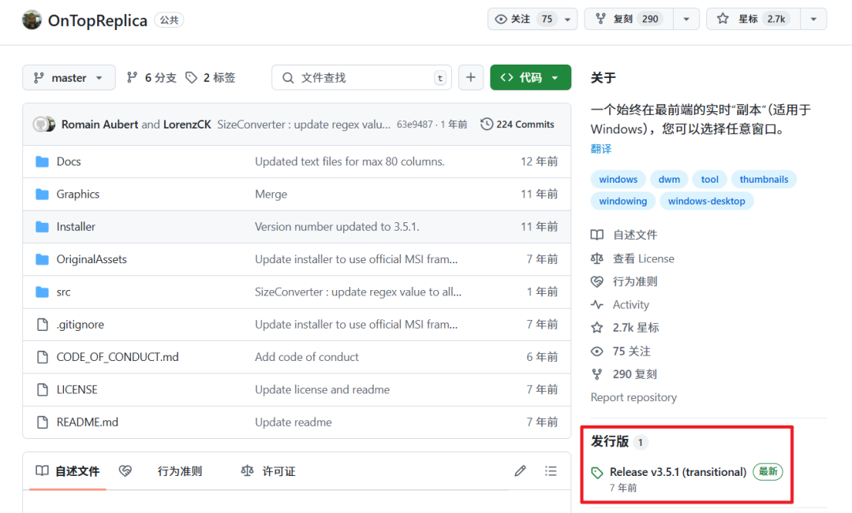Open commit 'Version number updated to 3.5.1.'
Viewport: 852px width, 513px height.
pyautogui.click(x=337, y=226)
